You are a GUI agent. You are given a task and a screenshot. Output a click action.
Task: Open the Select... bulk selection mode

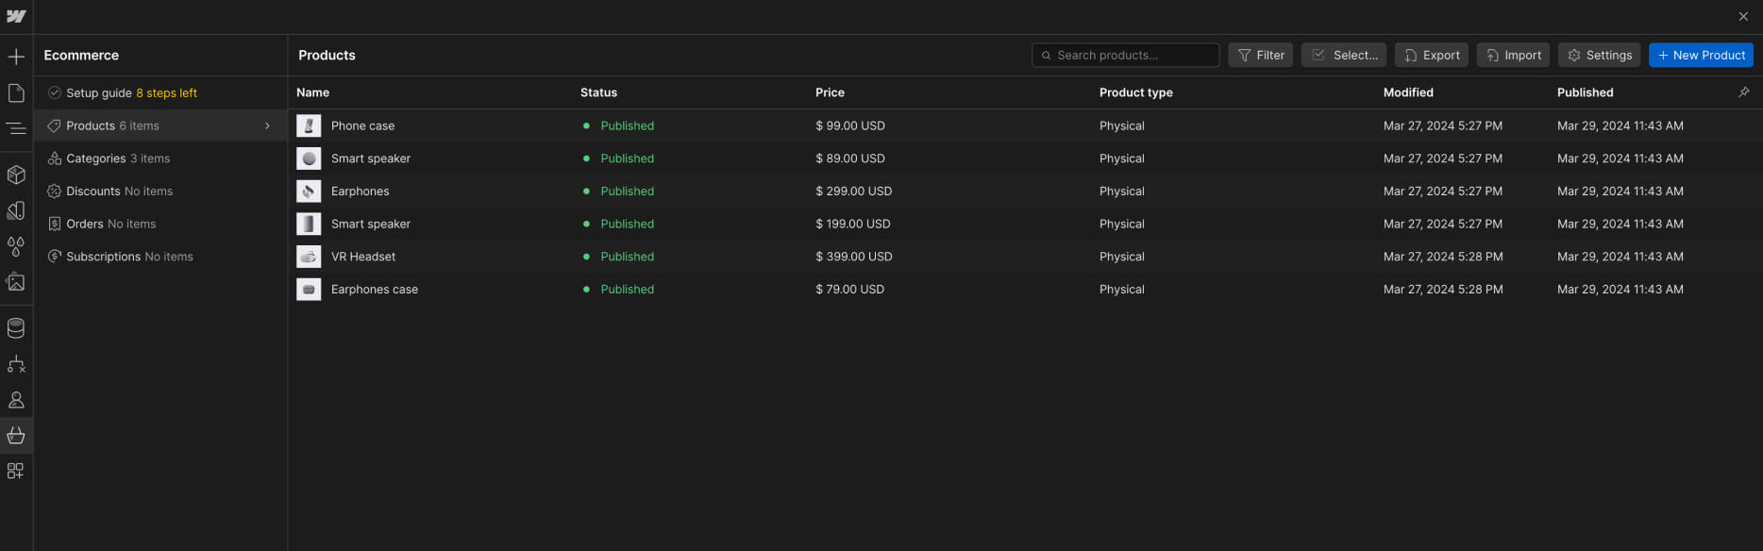pos(1344,56)
